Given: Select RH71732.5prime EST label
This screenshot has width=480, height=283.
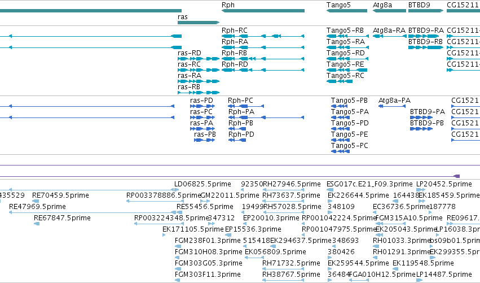Looking at the screenshot, I should [x=291, y=263].
